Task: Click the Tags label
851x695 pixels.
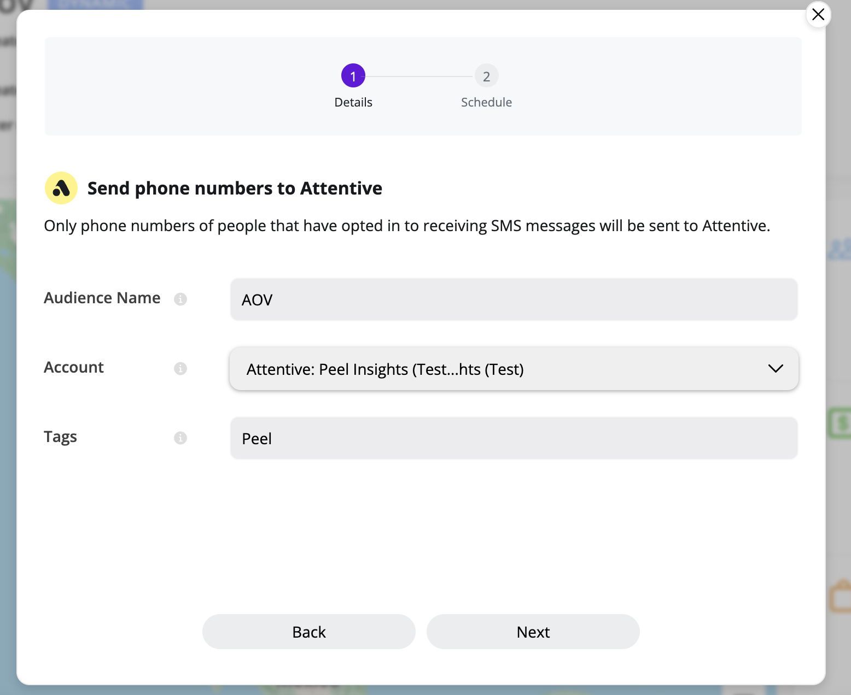Action: tap(60, 437)
